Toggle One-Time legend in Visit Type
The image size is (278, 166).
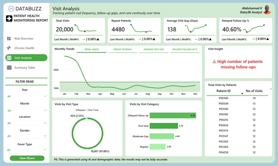[x=92, y=110]
